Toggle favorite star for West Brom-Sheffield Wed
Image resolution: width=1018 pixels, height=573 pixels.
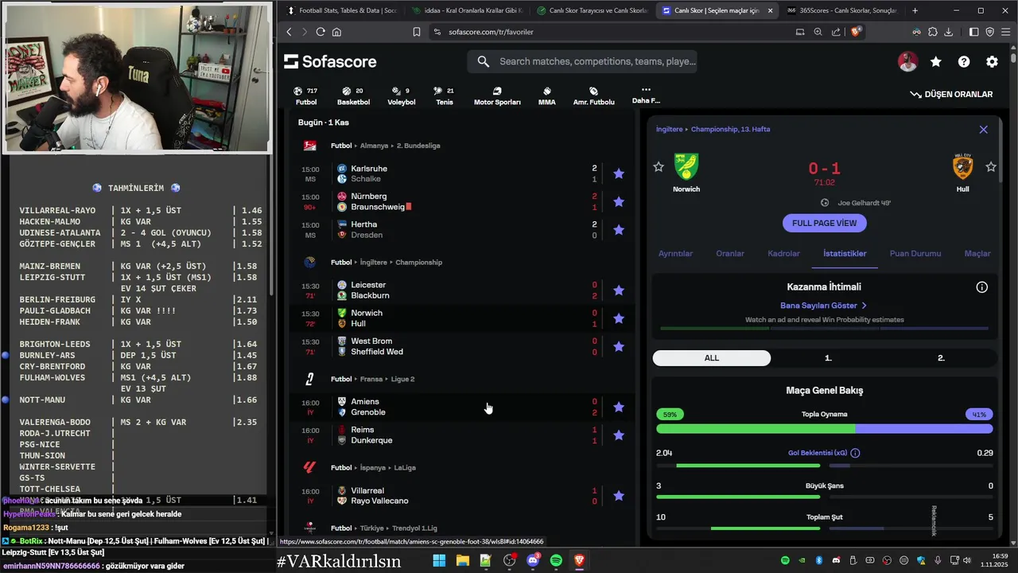click(619, 346)
